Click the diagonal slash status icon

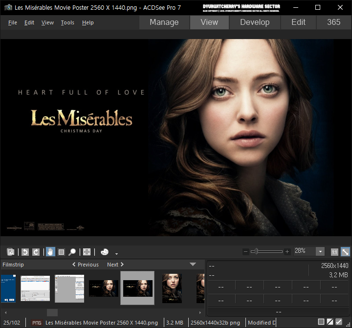coord(330,322)
